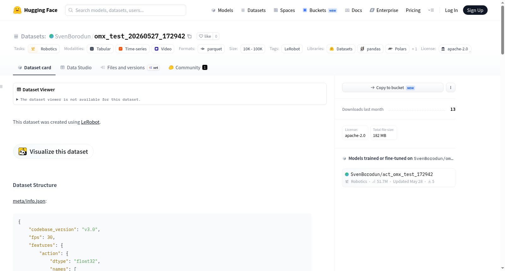Click the "fps": 30 code line

click(x=42, y=237)
